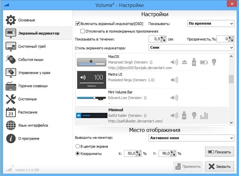This screenshot has width=239, height=176.
Task: Open the Показывать dropdown set to По времени
Action: 211,24
